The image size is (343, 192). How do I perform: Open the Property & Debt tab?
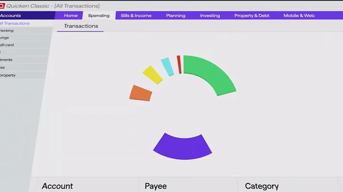pos(252,16)
